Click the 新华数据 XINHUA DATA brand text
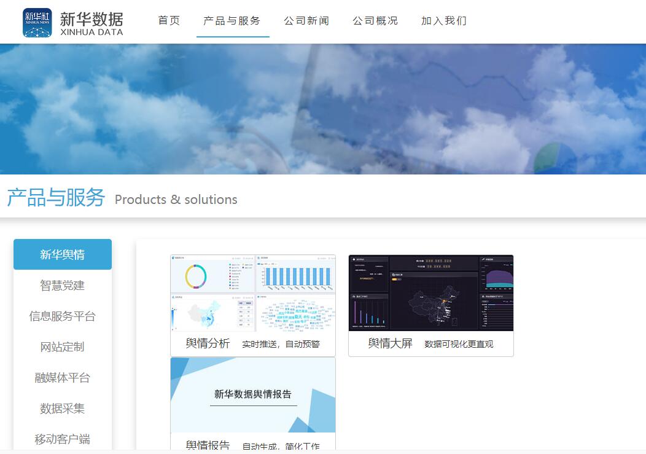The image size is (646, 454). (x=91, y=23)
